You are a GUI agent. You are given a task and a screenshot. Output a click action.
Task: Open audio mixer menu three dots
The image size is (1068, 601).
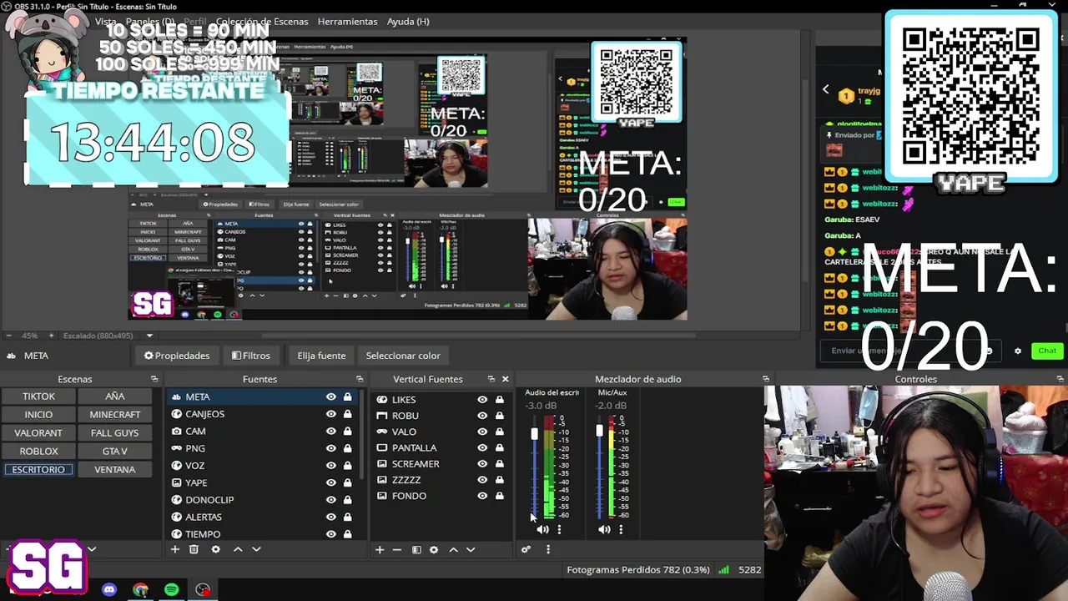pos(548,549)
